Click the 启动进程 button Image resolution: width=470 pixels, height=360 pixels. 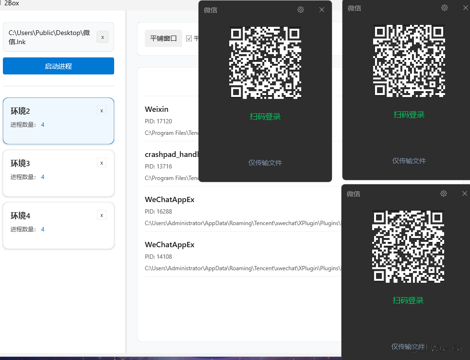click(x=59, y=66)
